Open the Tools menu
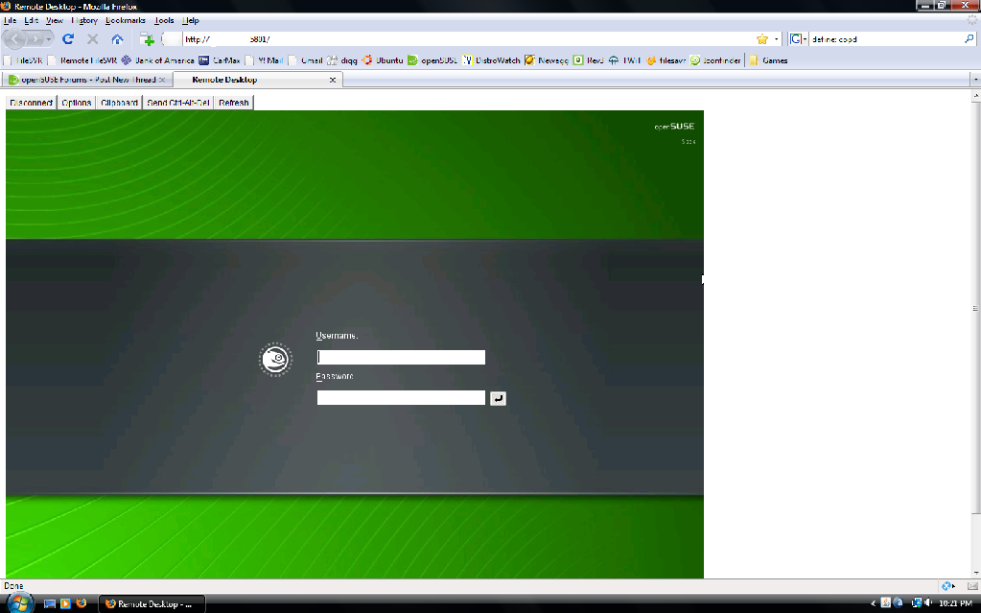Screen dimensions: 981x613 click(164, 20)
